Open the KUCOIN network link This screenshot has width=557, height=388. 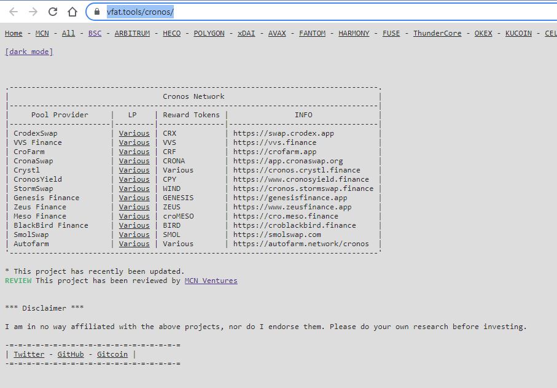pyautogui.click(x=519, y=33)
